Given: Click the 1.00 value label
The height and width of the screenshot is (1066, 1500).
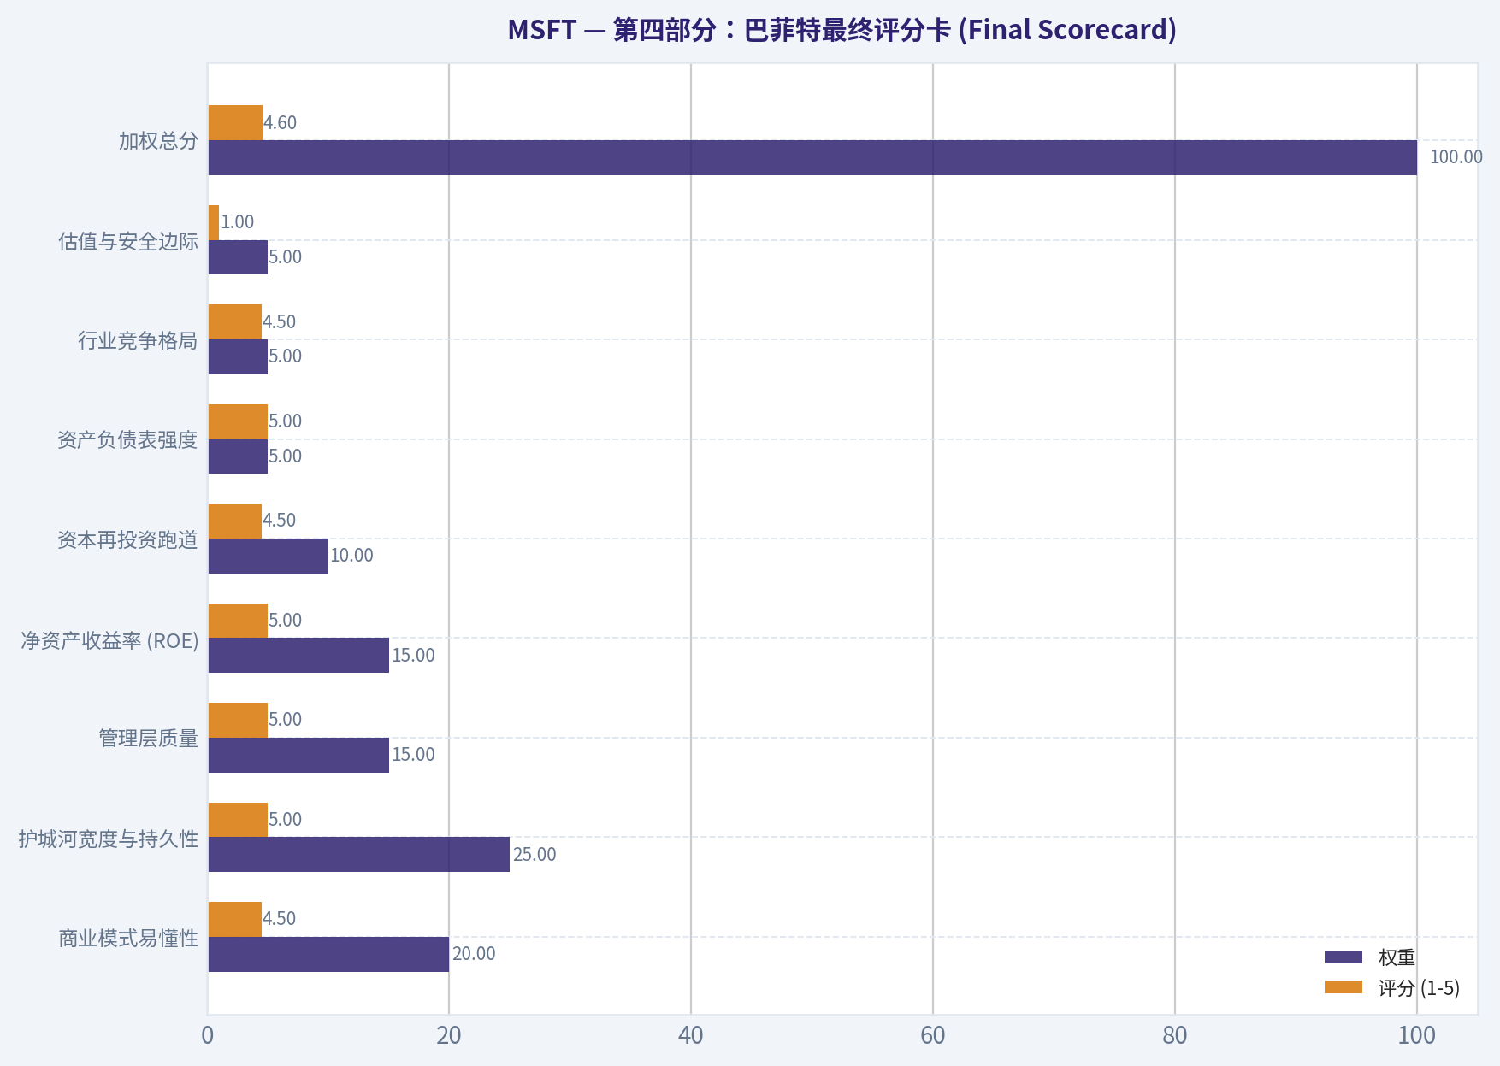Looking at the screenshot, I should click(x=238, y=222).
